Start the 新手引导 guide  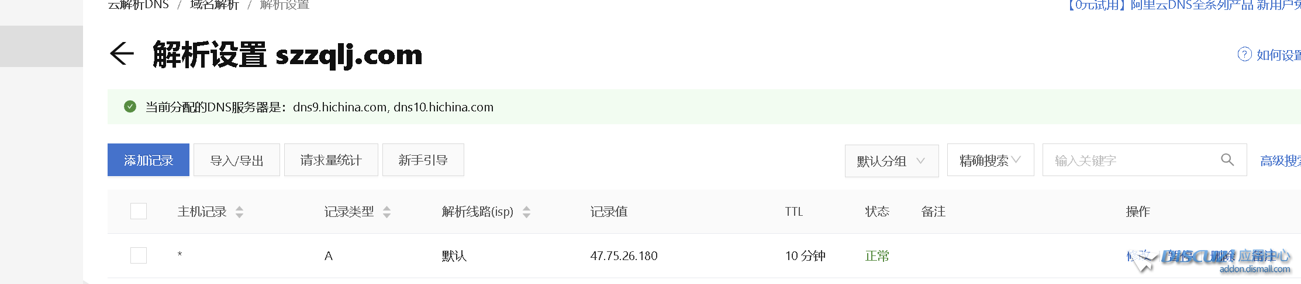[x=423, y=160]
